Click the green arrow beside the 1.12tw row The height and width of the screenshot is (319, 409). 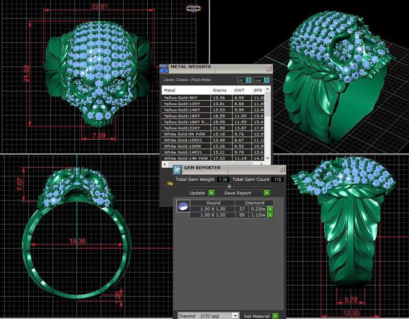[270, 215]
